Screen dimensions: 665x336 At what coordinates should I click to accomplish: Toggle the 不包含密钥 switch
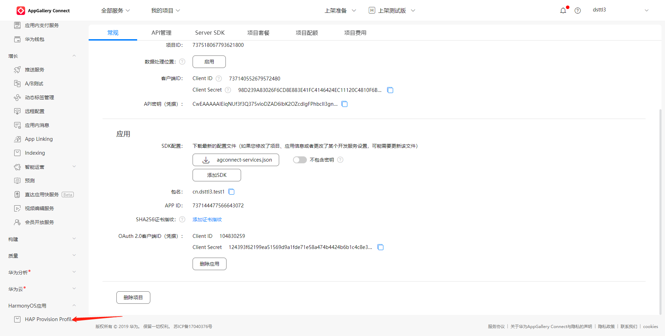tap(300, 160)
